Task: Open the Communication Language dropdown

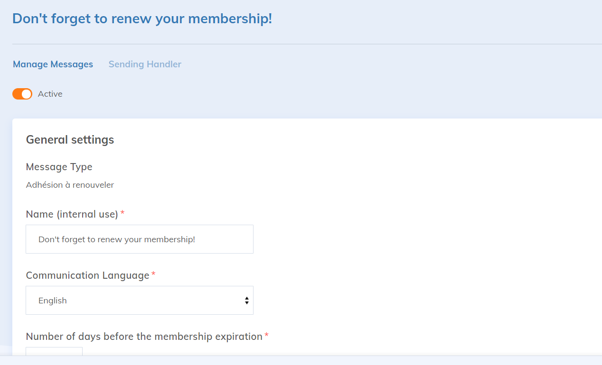Action: pos(140,301)
